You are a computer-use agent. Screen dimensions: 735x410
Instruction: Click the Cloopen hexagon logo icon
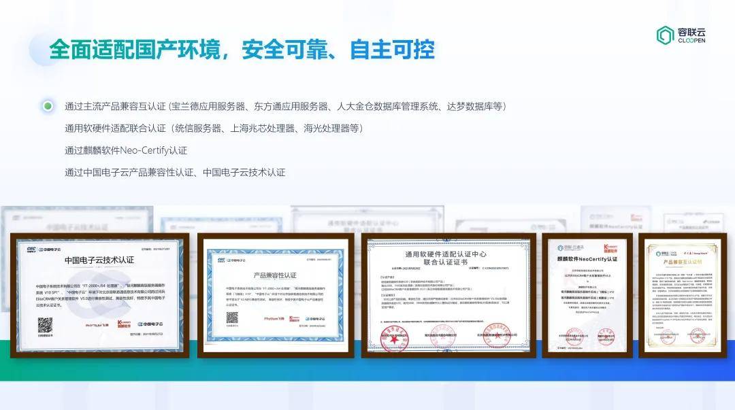[665, 35]
